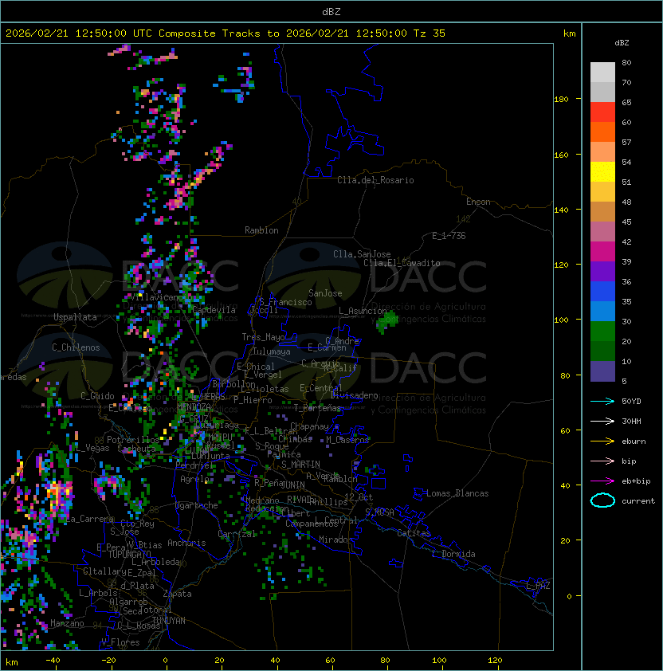
Task: Pick the slate-purple bottom swatch in scale
Action: pyautogui.click(x=602, y=371)
